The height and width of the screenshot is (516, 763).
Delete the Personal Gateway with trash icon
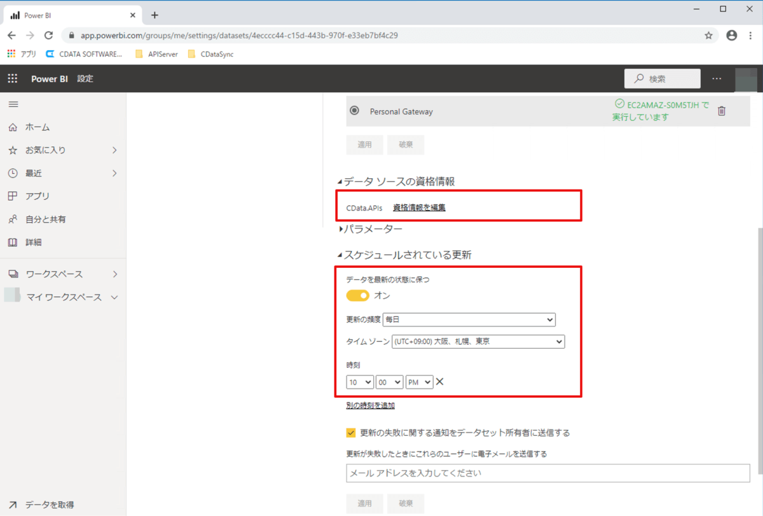pyautogui.click(x=722, y=111)
